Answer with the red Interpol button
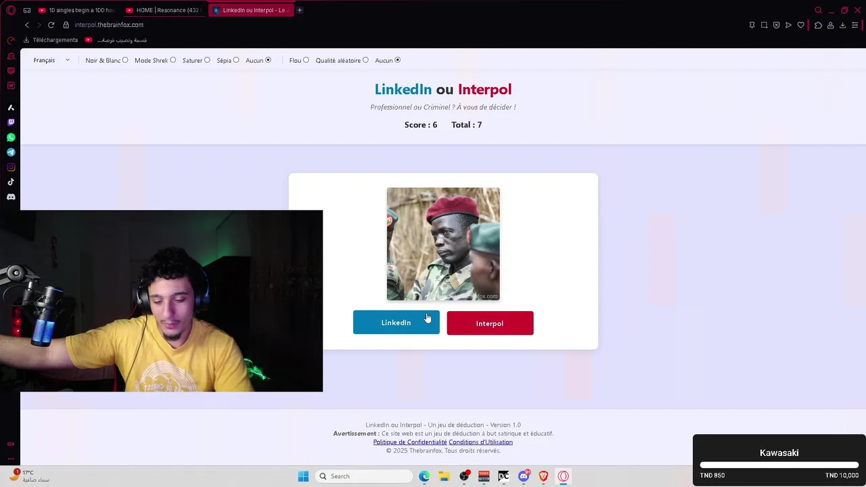The width and height of the screenshot is (866, 487). click(x=490, y=323)
